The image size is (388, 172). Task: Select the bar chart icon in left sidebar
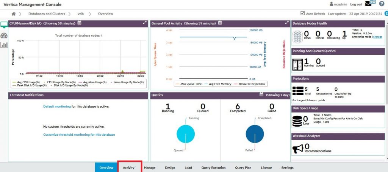coord(4,45)
